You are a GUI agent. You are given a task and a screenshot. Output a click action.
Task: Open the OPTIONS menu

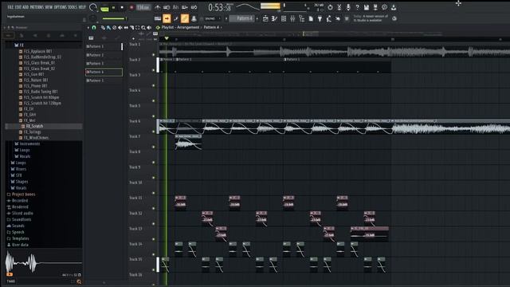click(61, 7)
